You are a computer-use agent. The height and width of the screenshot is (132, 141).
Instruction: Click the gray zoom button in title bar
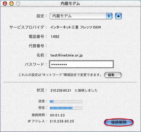click(18, 3)
